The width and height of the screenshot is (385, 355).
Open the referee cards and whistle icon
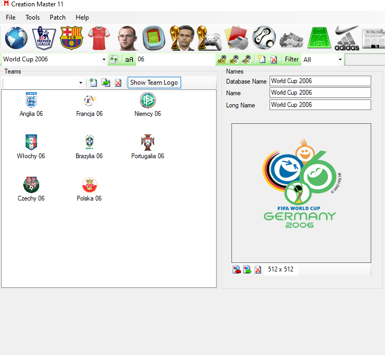click(x=236, y=38)
